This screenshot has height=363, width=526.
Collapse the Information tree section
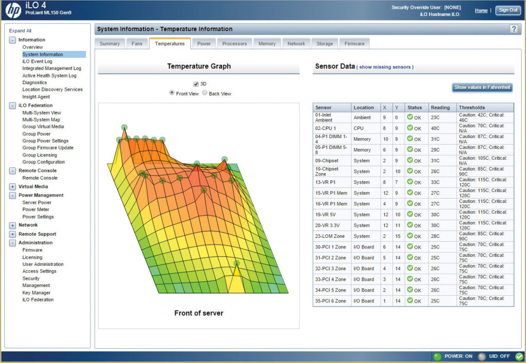click(12, 40)
